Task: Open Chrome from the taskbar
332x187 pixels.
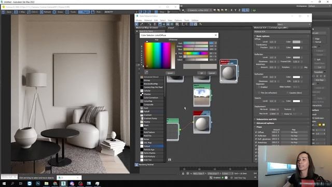Action: click(55, 183)
